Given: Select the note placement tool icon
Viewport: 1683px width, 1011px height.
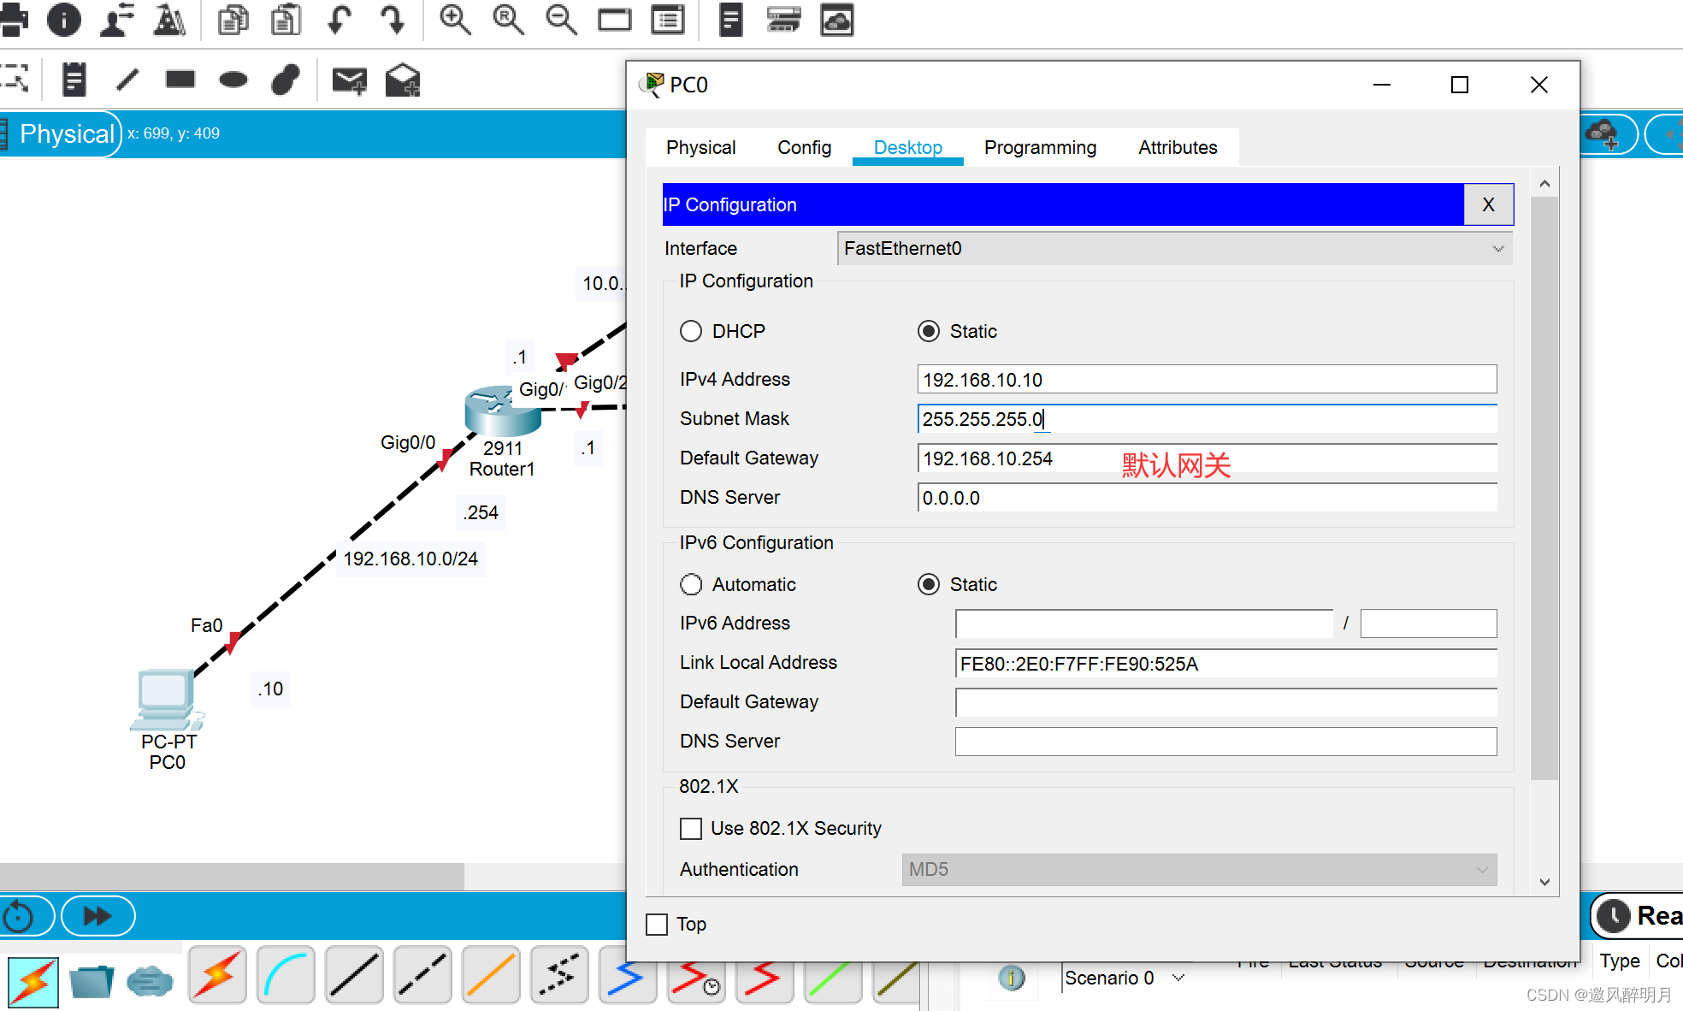Looking at the screenshot, I should pos(74,80).
